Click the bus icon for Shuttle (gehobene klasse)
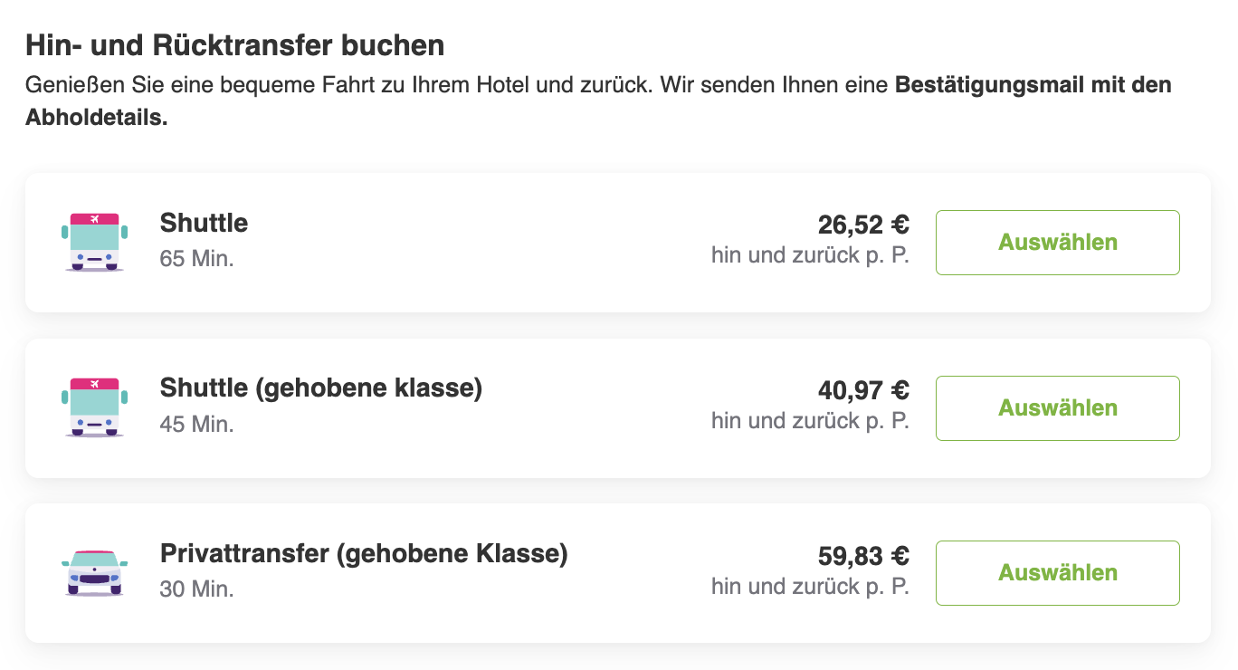Viewport: 1238px width, 670px height. [94, 407]
